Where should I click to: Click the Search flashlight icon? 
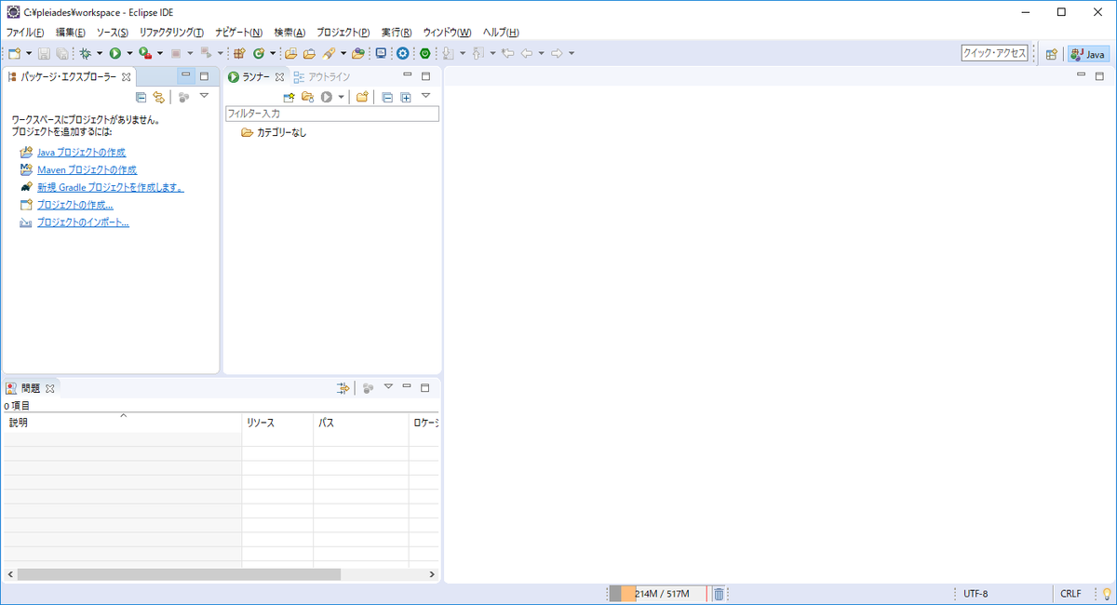(329, 53)
